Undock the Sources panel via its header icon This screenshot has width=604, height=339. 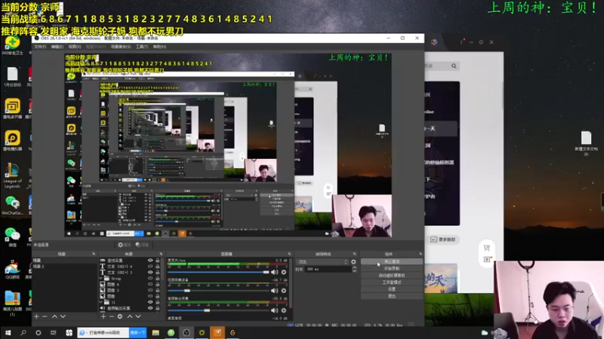(x=161, y=254)
